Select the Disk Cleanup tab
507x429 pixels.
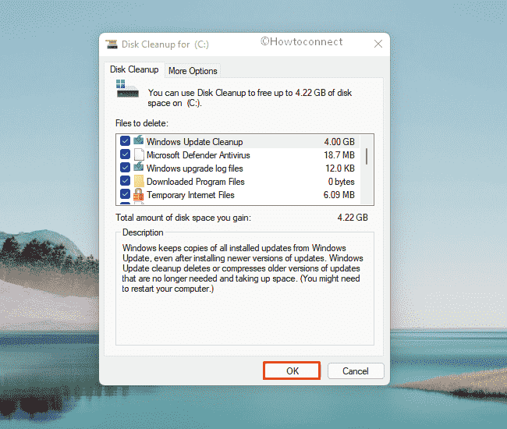(x=134, y=69)
